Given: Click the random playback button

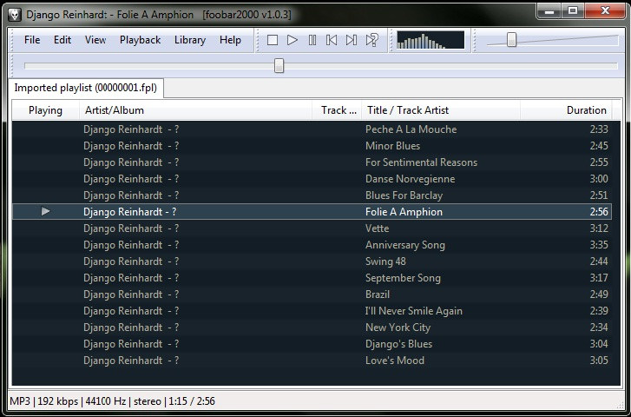Looking at the screenshot, I should tap(372, 40).
